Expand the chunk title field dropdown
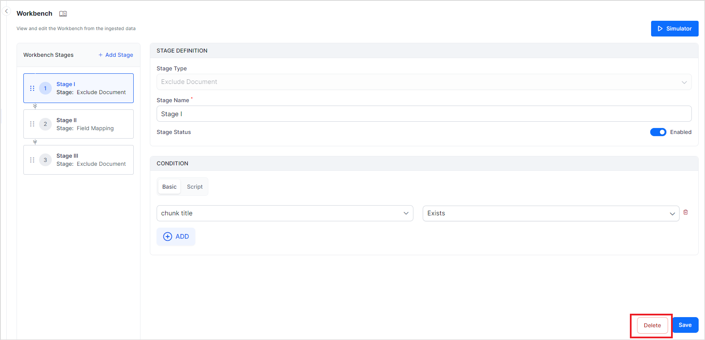705x340 pixels. click(x=284, y=213)
